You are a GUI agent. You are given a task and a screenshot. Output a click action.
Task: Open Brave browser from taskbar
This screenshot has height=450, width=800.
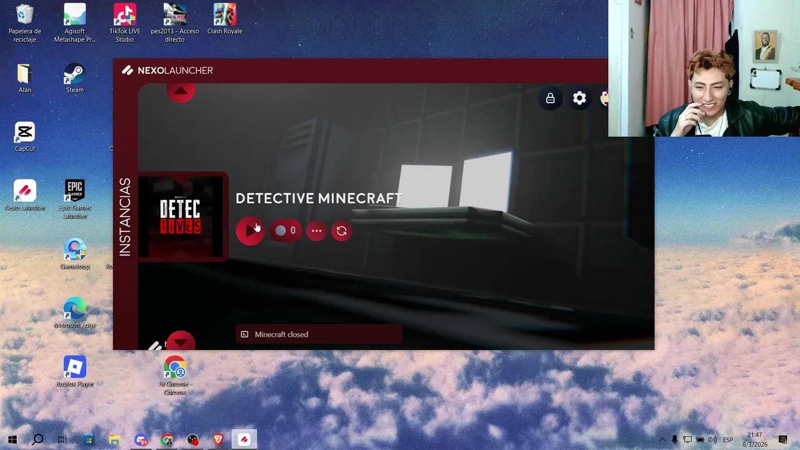pyautogui.click(x=218, y=439)
